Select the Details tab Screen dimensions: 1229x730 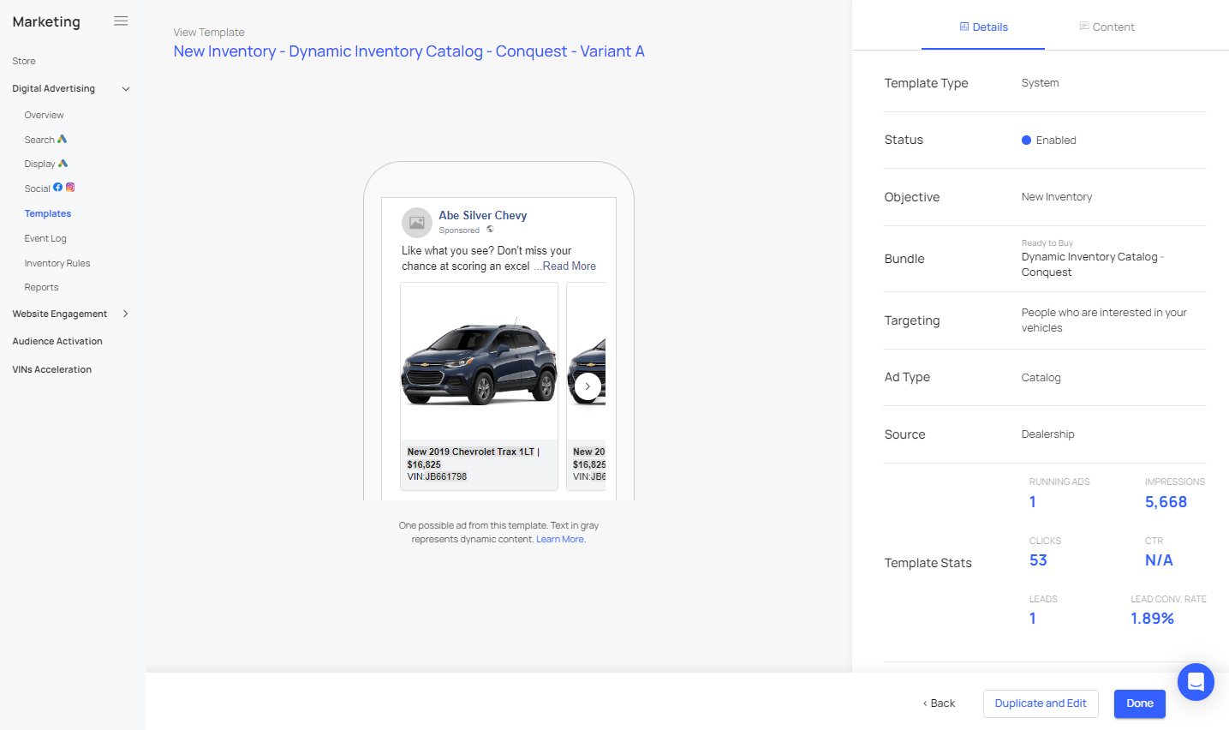(x=983, y=27)
